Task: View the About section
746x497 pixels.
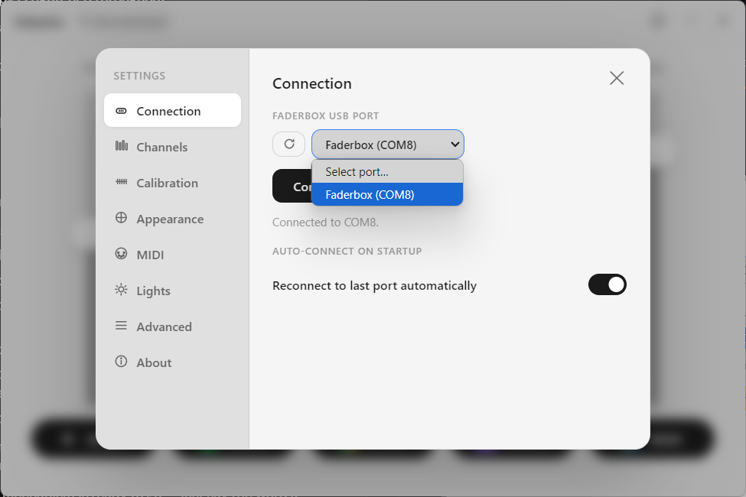Action: pyautogui.click(x=173, y=362)
